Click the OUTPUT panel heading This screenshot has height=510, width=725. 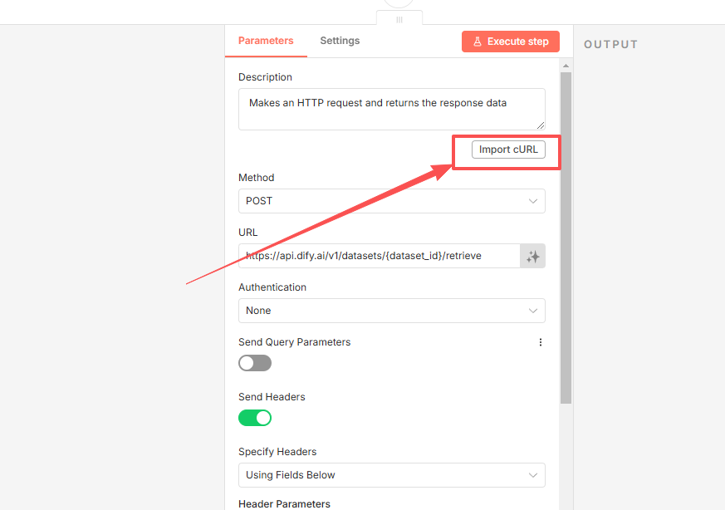610,45
